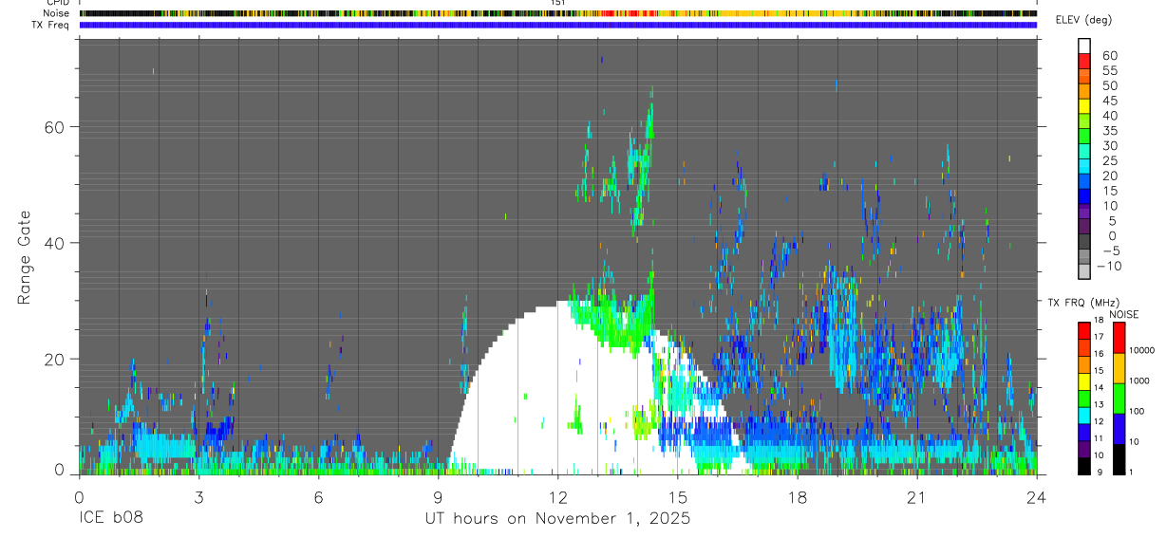Click ELEV colorbar label '60'
This screenshot has height=538, width=1166.
1109,56
